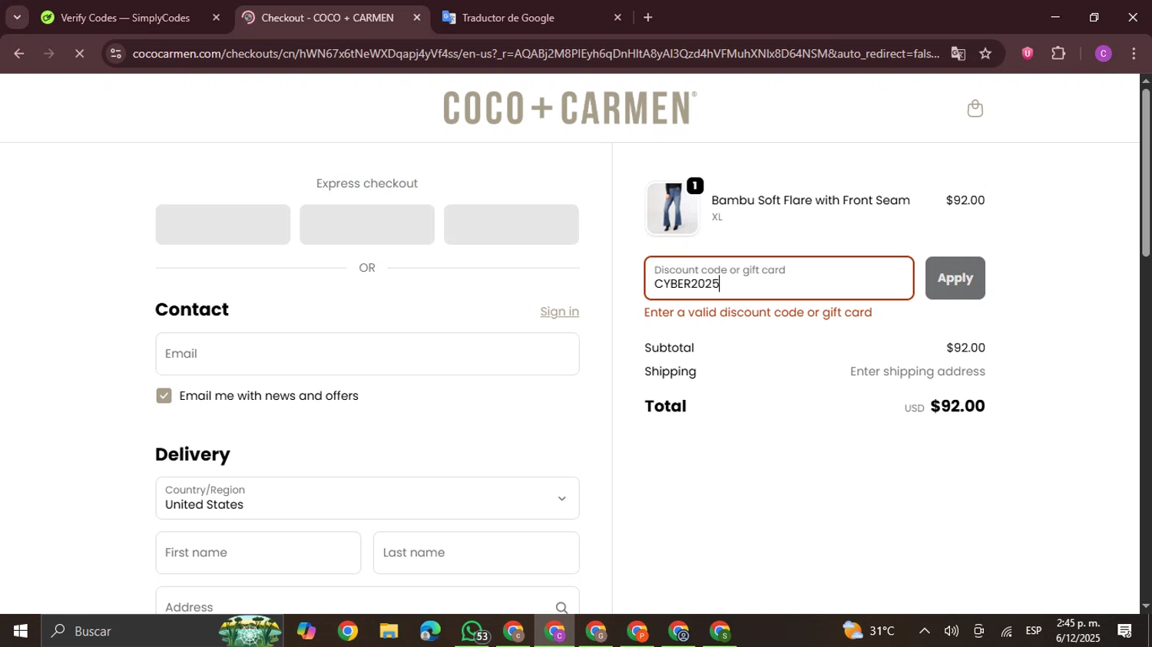Screen dimensions: 1152x647
Task: Focus the First name field
Action: [x=258, y=553]
